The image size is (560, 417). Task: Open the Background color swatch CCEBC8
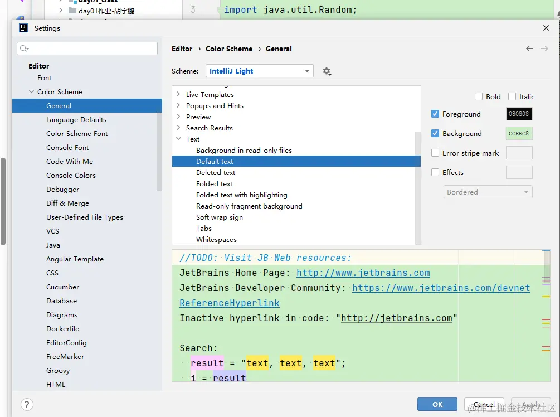[519, 133]
